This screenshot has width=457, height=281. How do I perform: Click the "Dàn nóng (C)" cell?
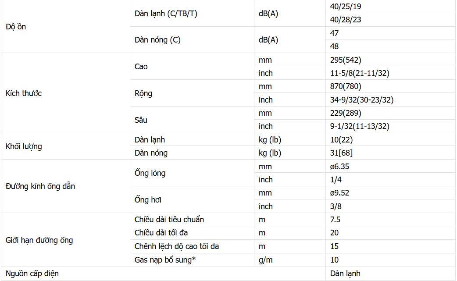point(157,40)
